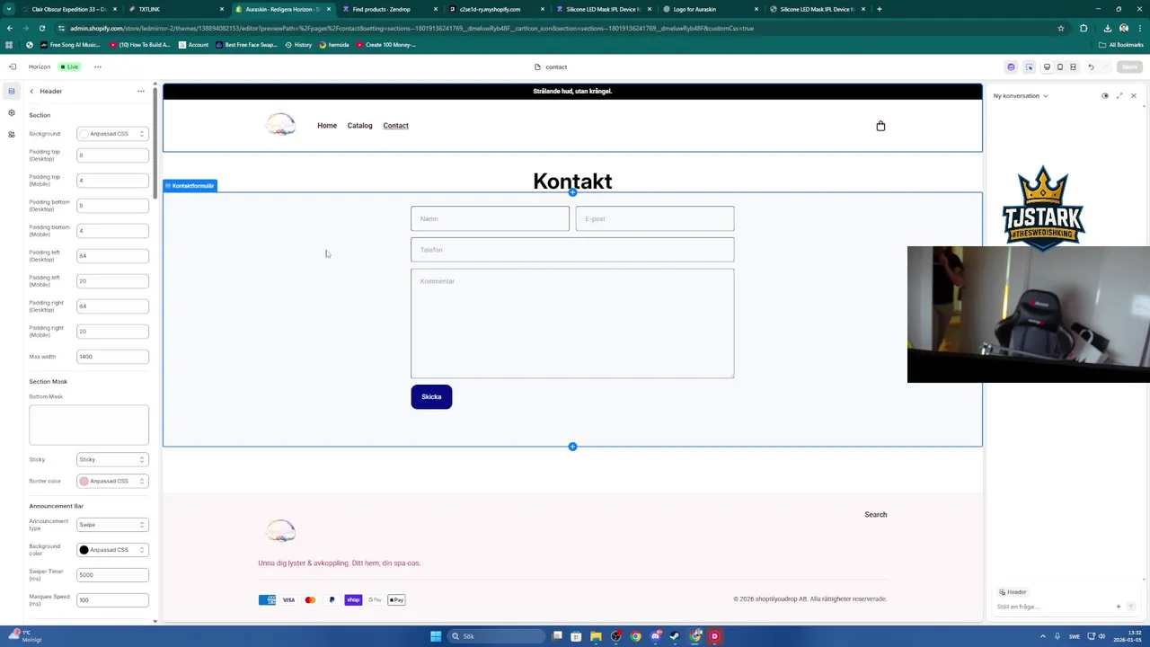
Task: Toggle eye icon in conversation panel
Action: pos(1105,95)
